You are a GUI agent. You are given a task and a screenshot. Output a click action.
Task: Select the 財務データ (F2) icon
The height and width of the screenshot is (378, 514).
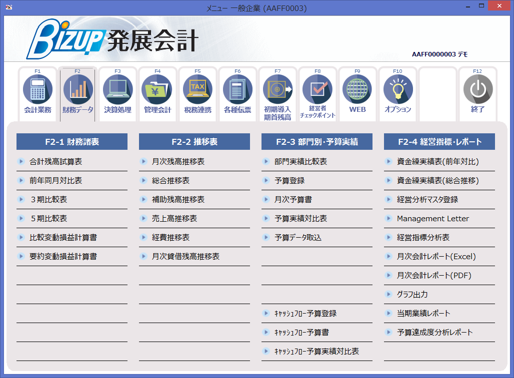(77, 93)
